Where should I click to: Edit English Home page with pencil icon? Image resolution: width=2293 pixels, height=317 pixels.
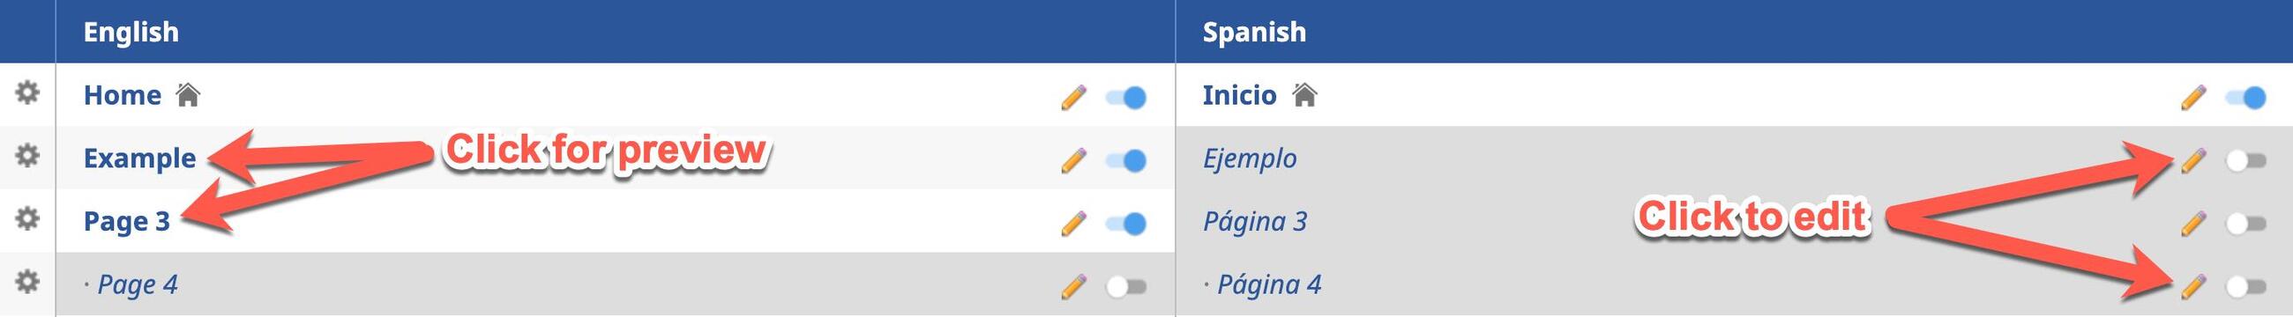1073,97
